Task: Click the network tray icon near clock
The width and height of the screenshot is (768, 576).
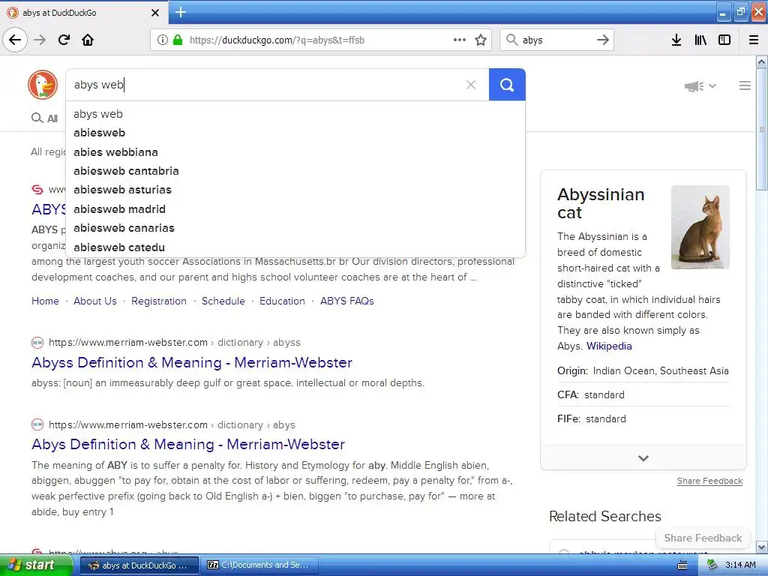Action: click(712, 565)
